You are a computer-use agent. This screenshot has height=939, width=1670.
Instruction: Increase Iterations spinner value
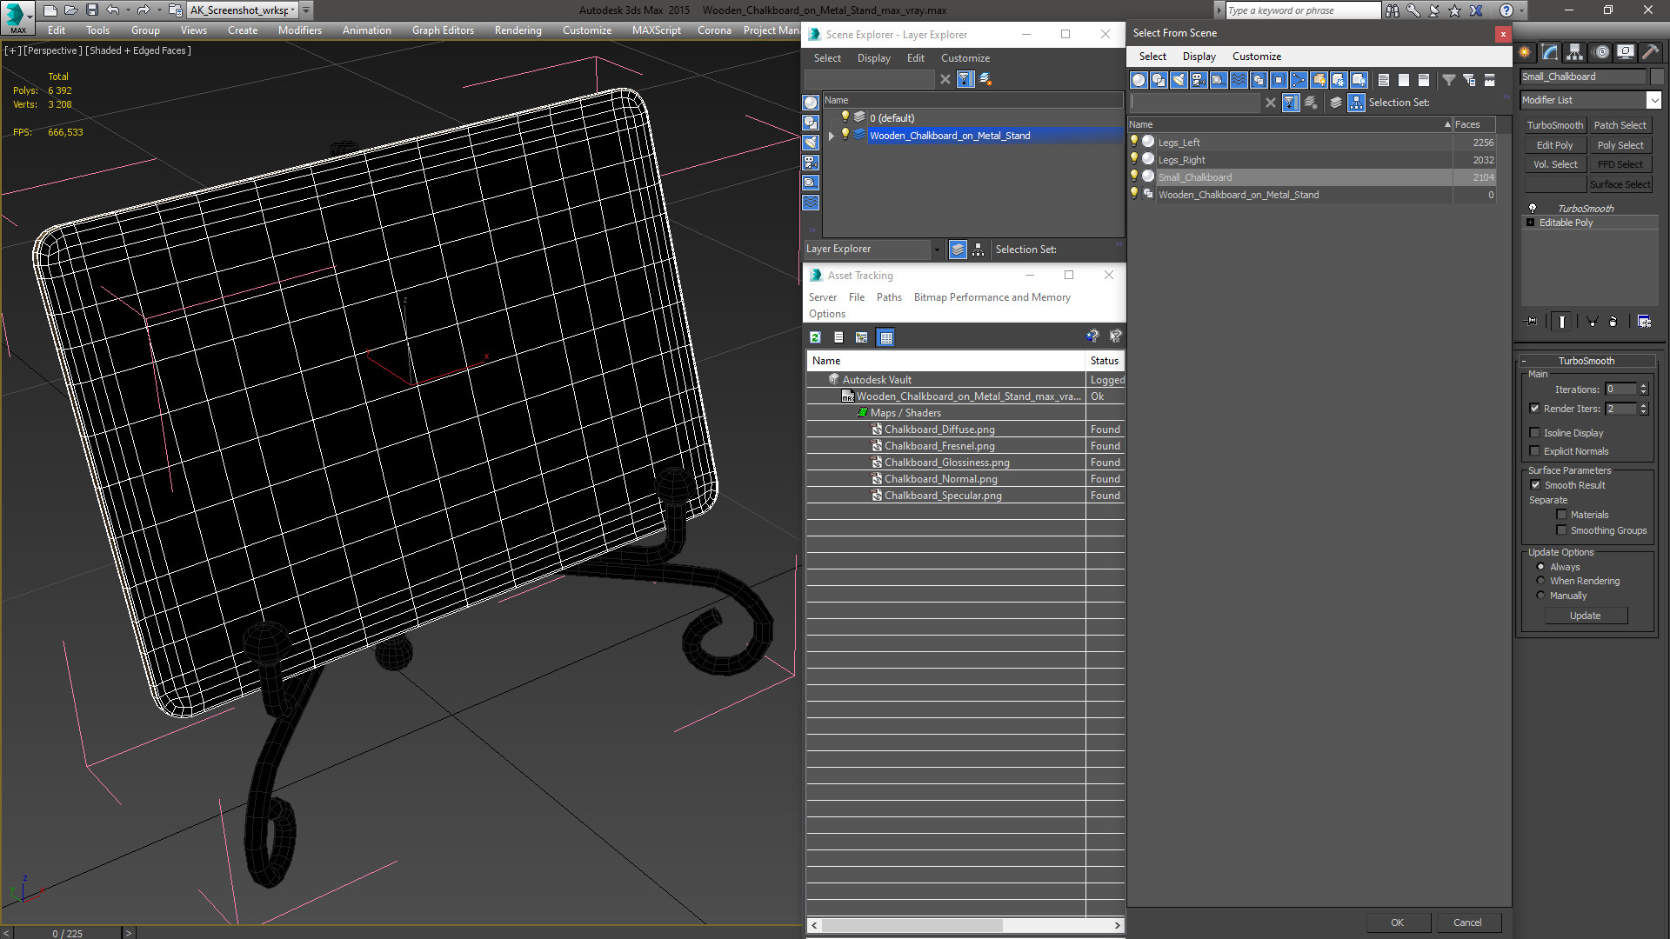click(x=1643, y=386)
